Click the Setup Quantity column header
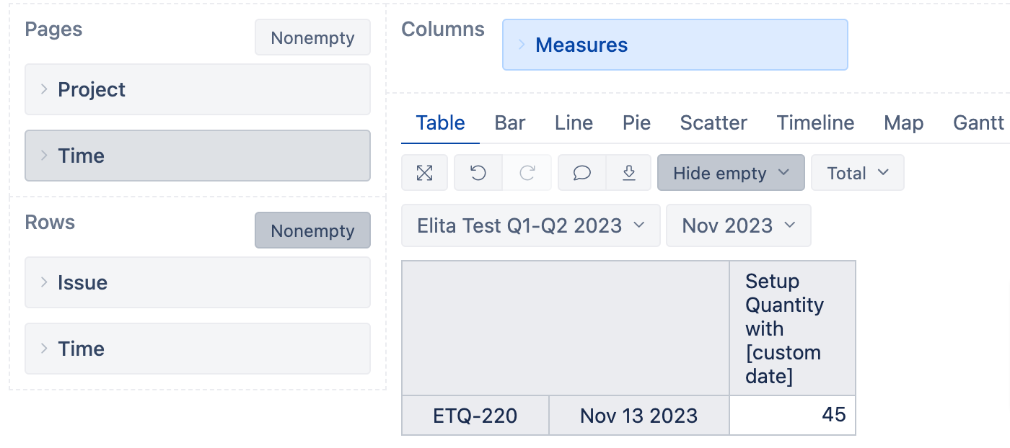This screenshot has height=448, width=1010. (x=792, y=328)
